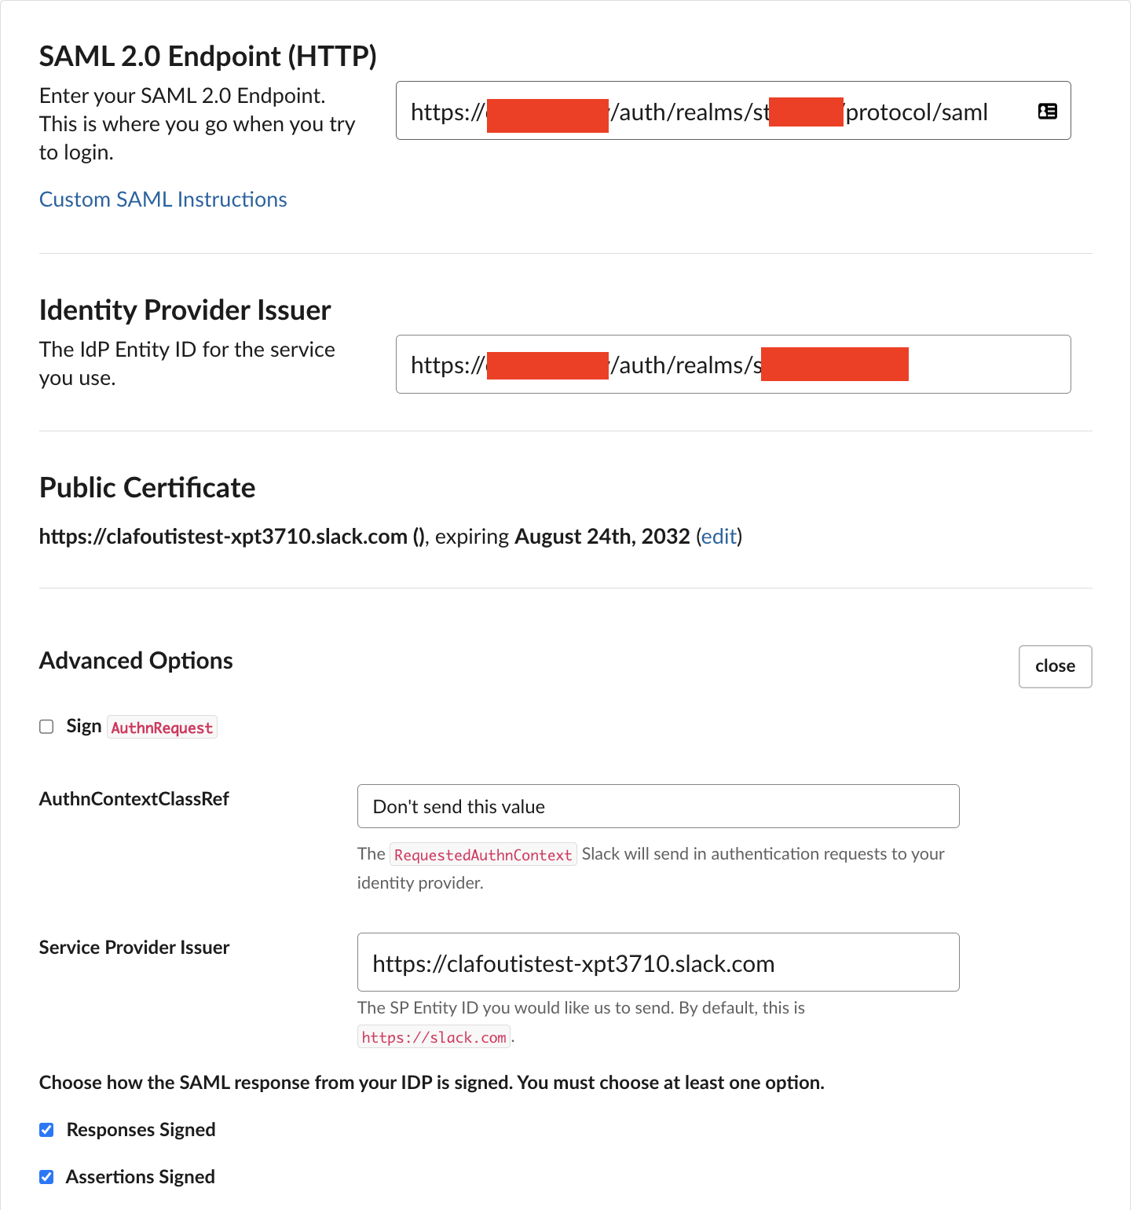The image size is (1131, 1210).
Task: Click the contact card icon in the endpoint field
Action: [x=1047, y=111]
